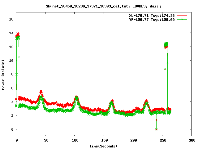The width and height of the screenshot is (198, 149).
Task: Click the y-axis tick label 2
Action: (x=12, y=115)
